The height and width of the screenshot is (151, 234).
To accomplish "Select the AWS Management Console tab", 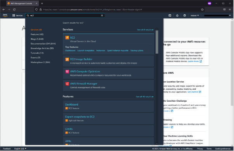I will pos(22,3).
